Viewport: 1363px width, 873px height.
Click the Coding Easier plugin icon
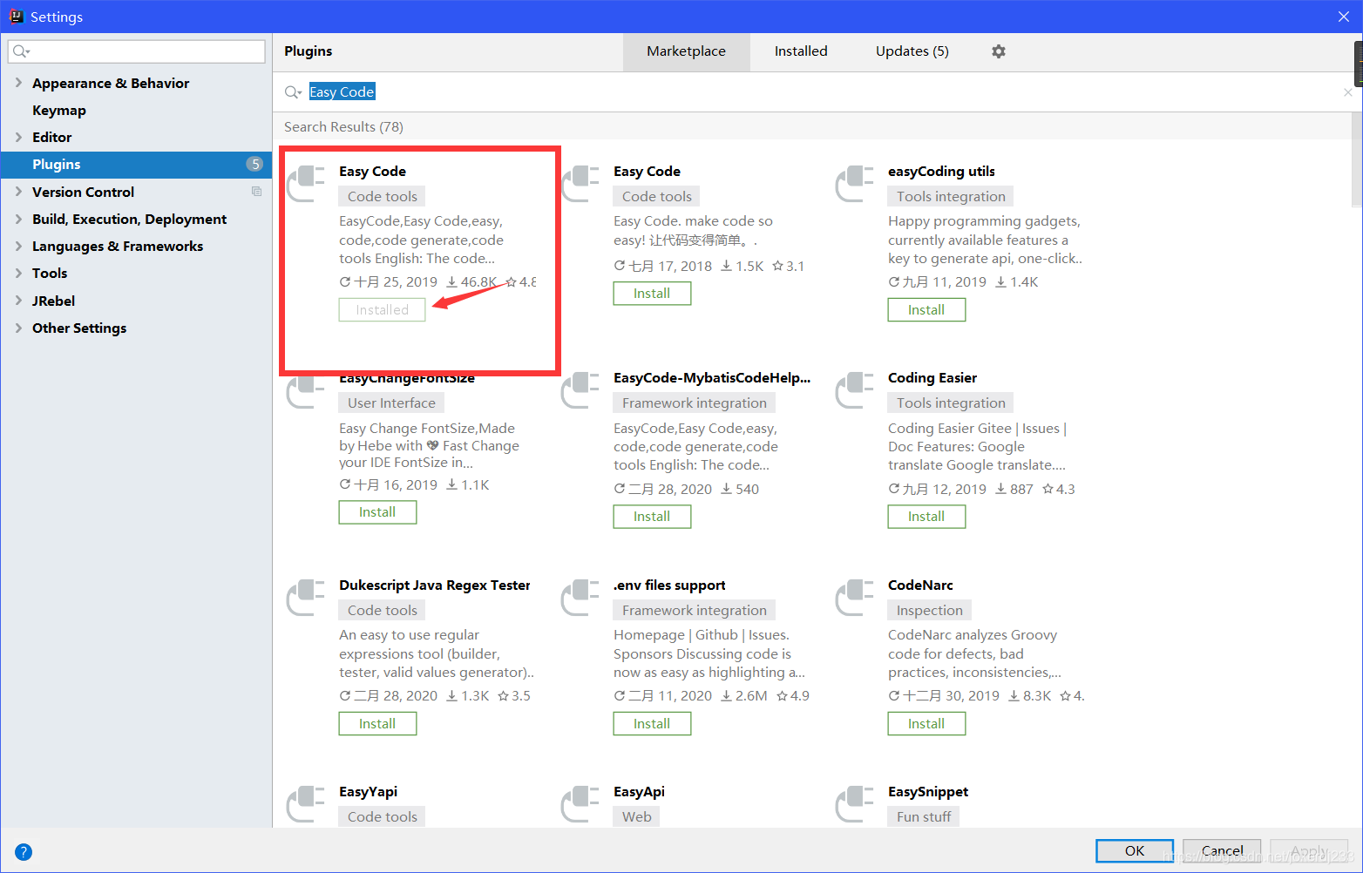(856, 390)
